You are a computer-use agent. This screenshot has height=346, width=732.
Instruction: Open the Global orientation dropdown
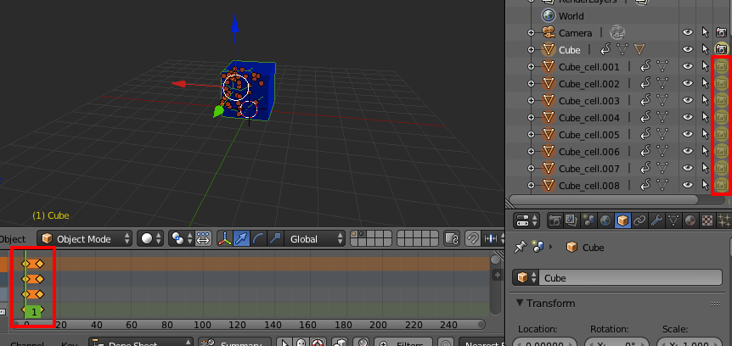pos(313,239)
